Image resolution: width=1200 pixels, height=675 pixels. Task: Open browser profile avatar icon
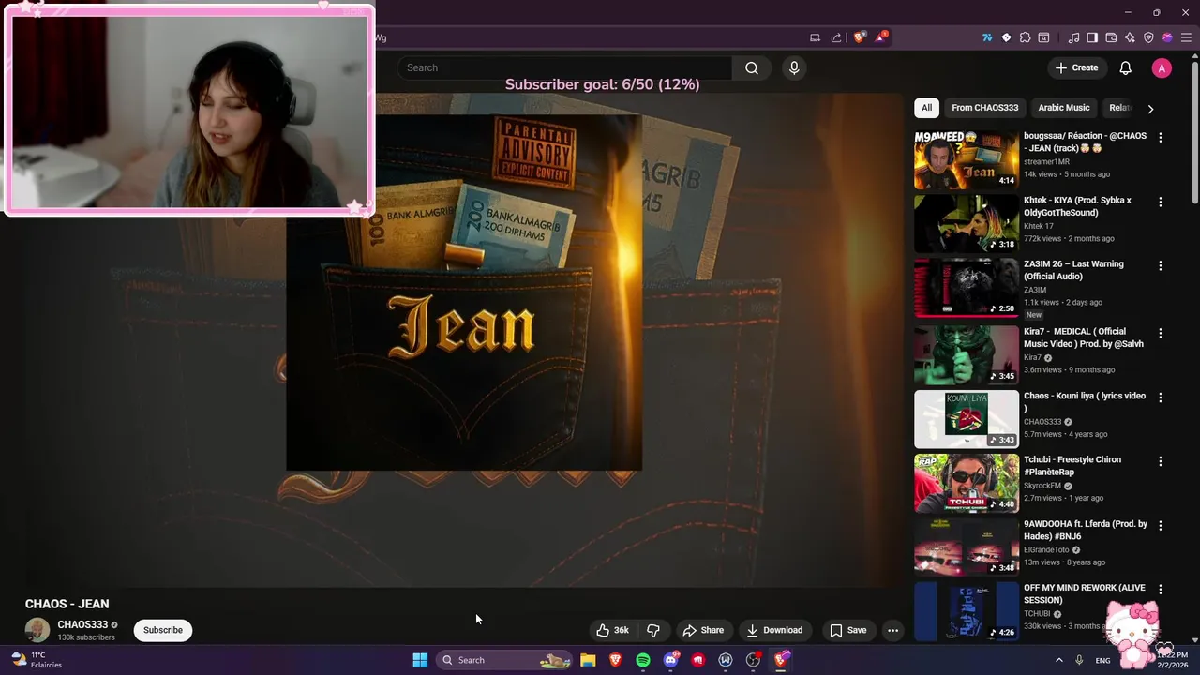1167,37
